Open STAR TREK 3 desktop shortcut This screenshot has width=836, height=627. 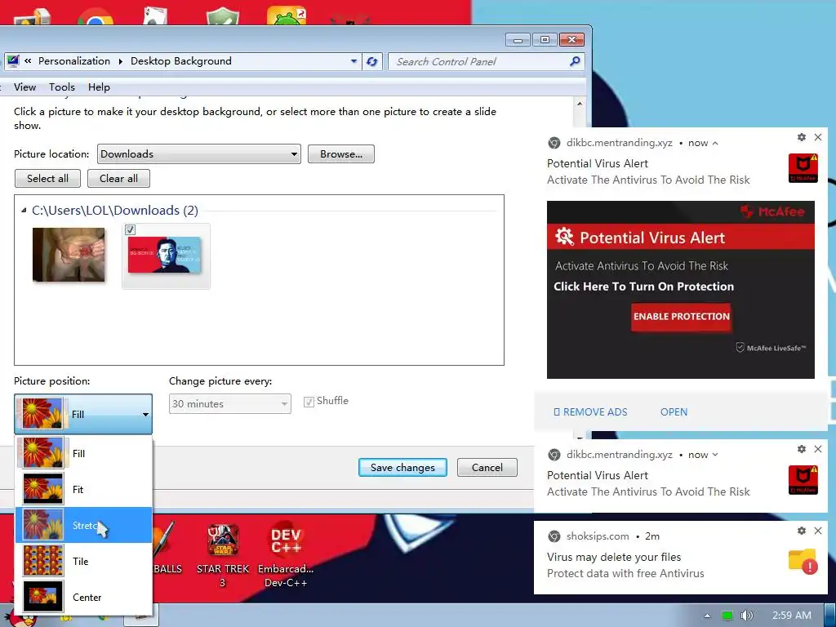coord(223,555)
